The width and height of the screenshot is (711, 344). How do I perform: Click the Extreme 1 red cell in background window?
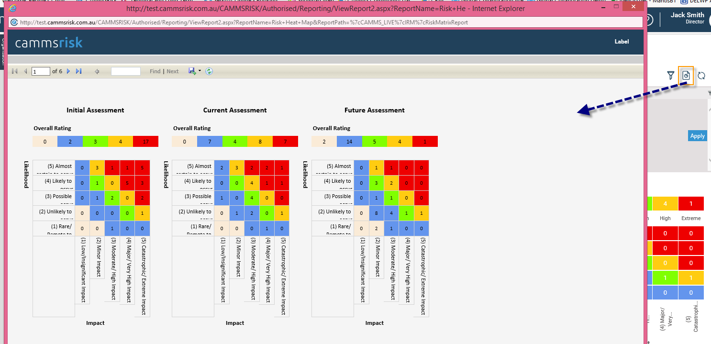click(x=690, y=204)
